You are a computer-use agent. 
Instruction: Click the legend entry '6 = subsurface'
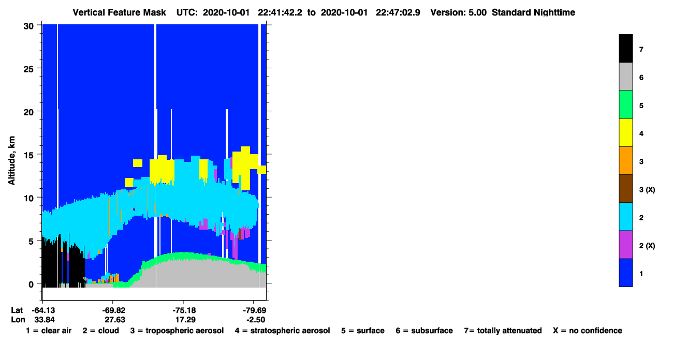[424, 331]
